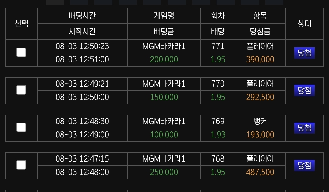The image size is (329, 192).
Task: Click bet time 08-03 12:49:21
Action: click(82, 84)
